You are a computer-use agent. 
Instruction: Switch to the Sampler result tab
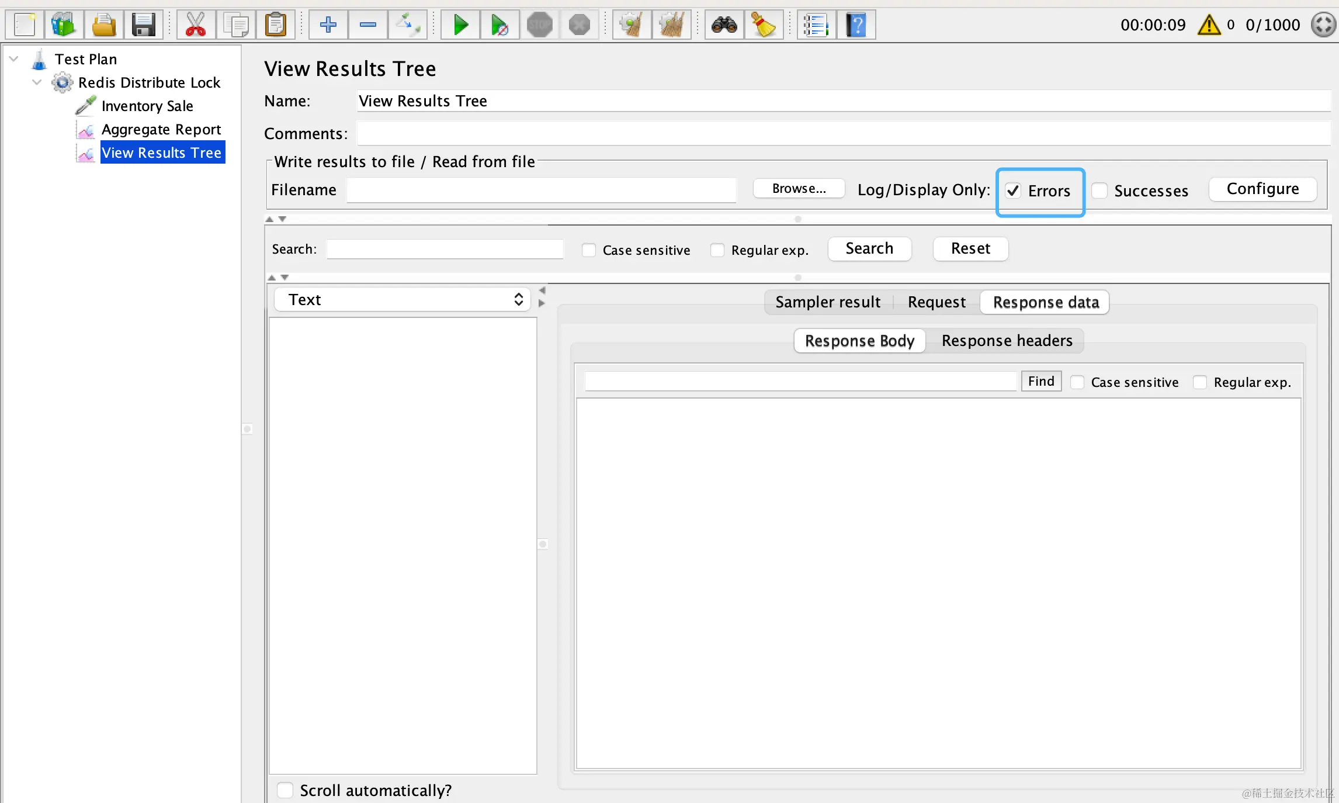(x=828, y=302)
